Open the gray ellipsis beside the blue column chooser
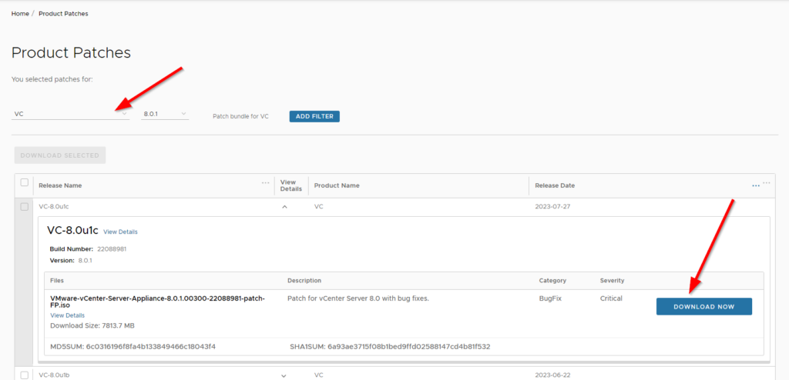Screen dimensions: 789x380 point(767,183)
